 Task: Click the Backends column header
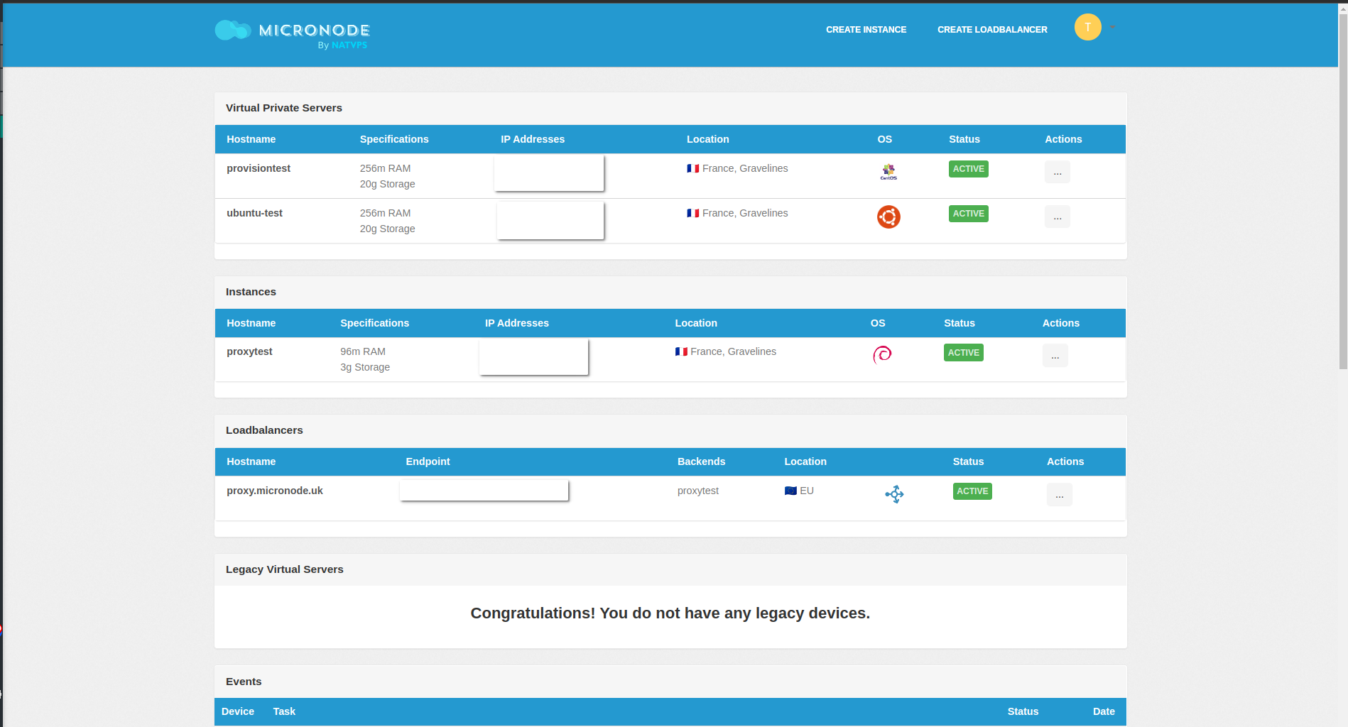pyautogui.click(x=701, y=461)
